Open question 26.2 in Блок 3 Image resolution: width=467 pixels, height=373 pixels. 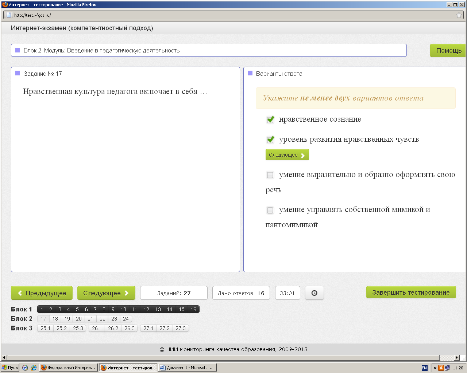[113, 328]
